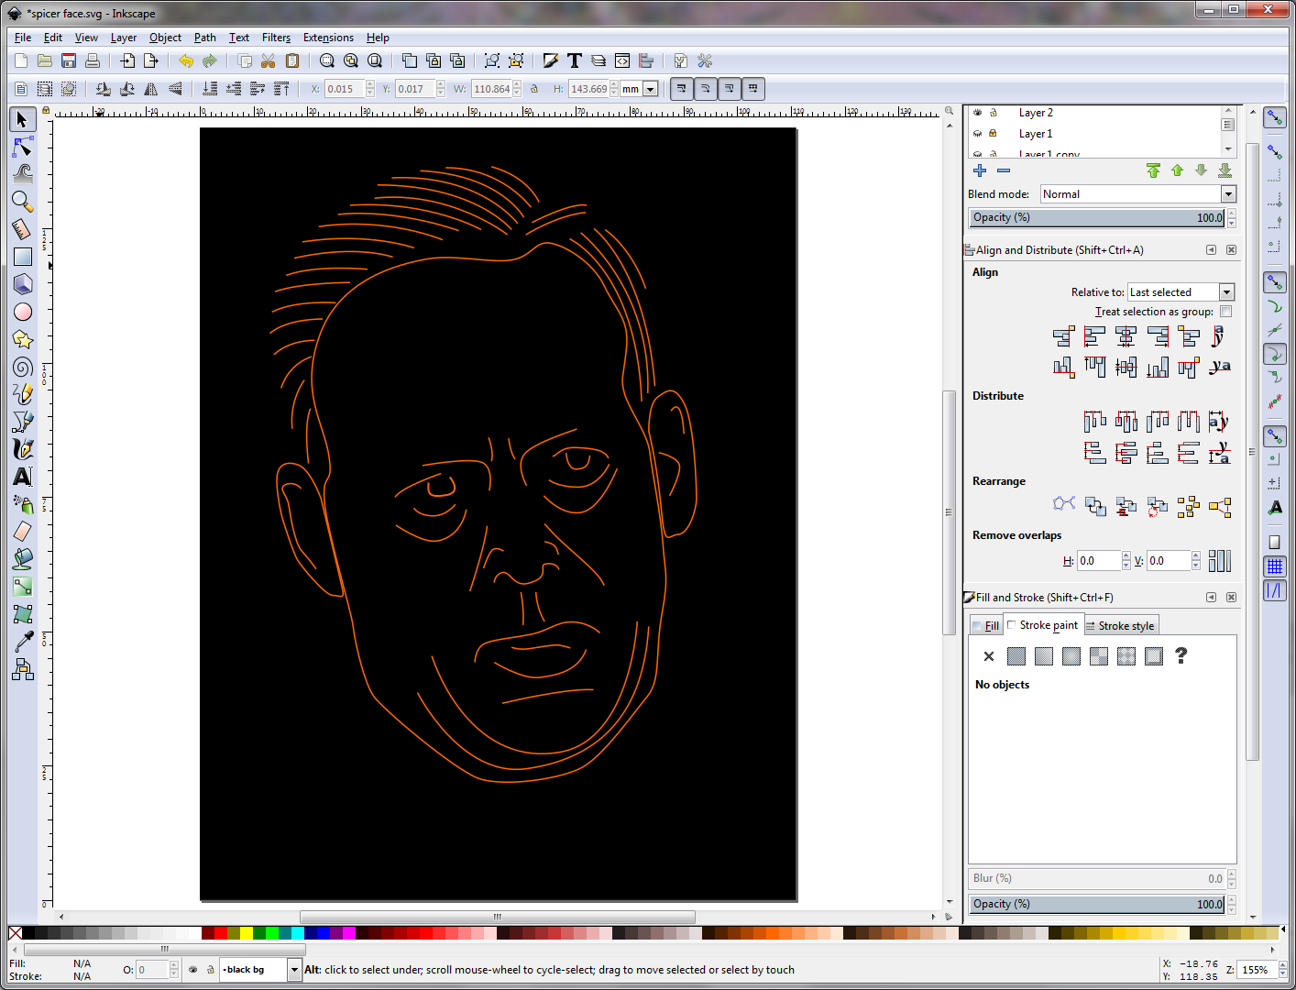Screen dimensions: 1296x990
Task: Pick the Calligraphy pen tool
Action: 23,449
